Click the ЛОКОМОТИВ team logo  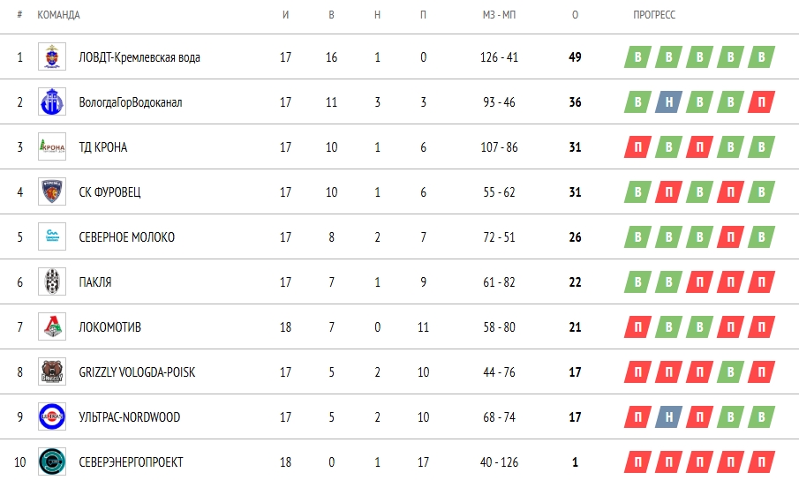coord(51,327)
